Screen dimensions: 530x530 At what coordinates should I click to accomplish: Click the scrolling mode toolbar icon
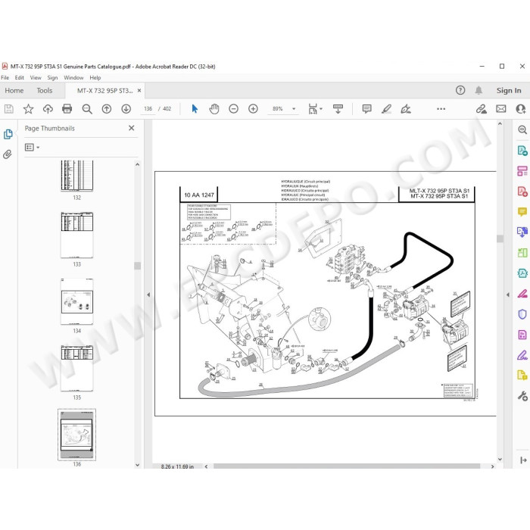pos(338,109)
